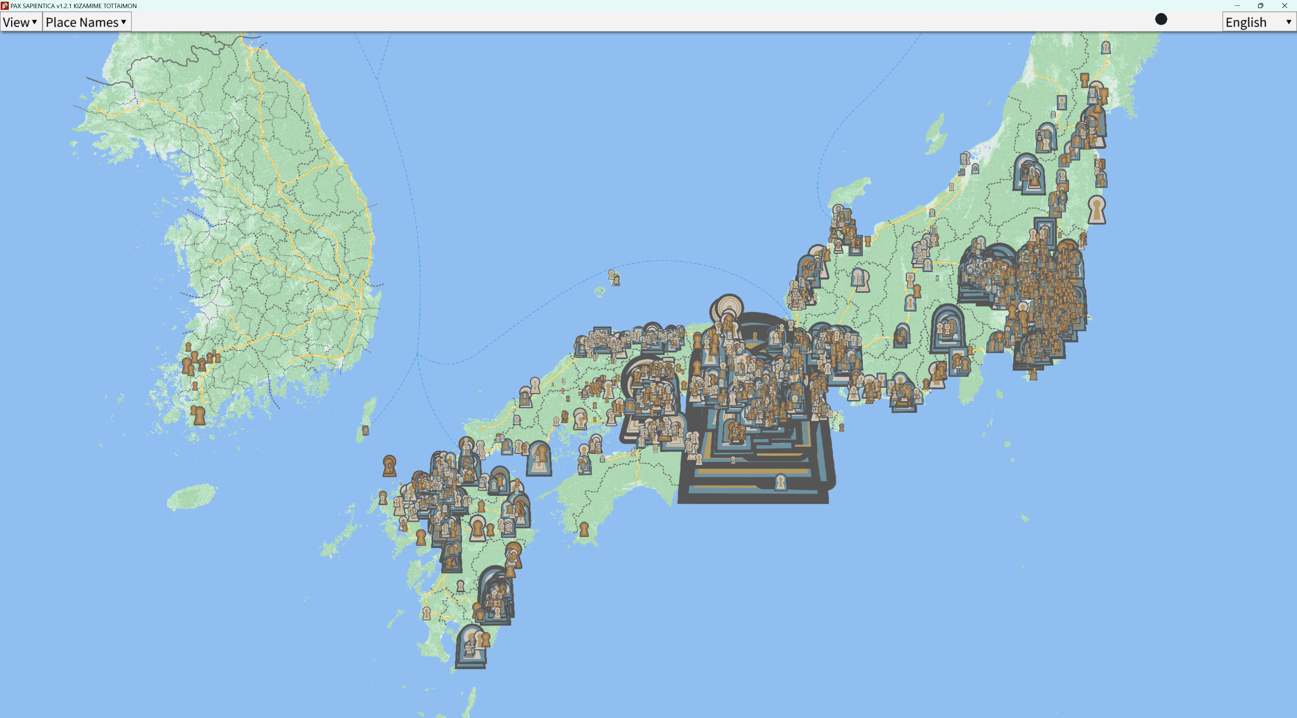The width and height of the screenshot is (1297, 718).
Task: Select the northernmost blue tomb marker on Honshu
Action: 1106,47
